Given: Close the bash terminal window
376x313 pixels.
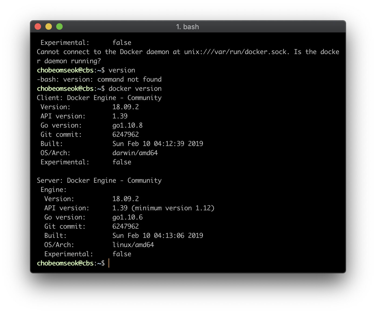Looking at the screenshot, I should pos(38,26).
